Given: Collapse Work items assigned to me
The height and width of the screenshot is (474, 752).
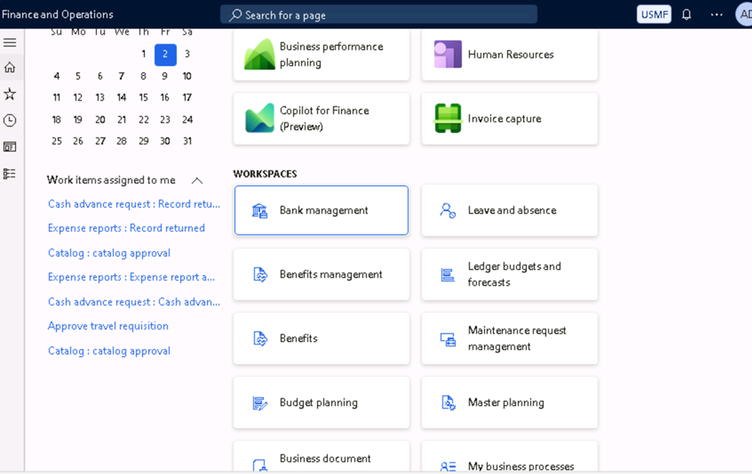Looking at the screenshot, I should tap(197, 180).
